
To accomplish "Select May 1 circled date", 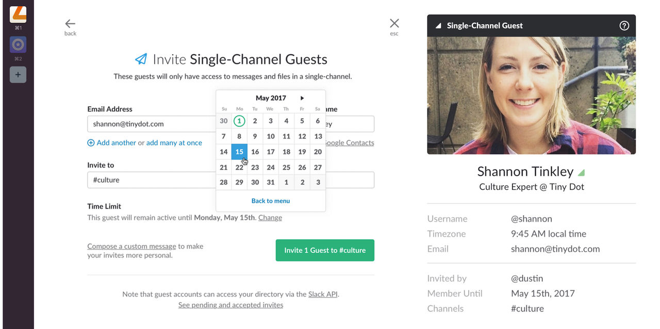I will tap(239, 121).
